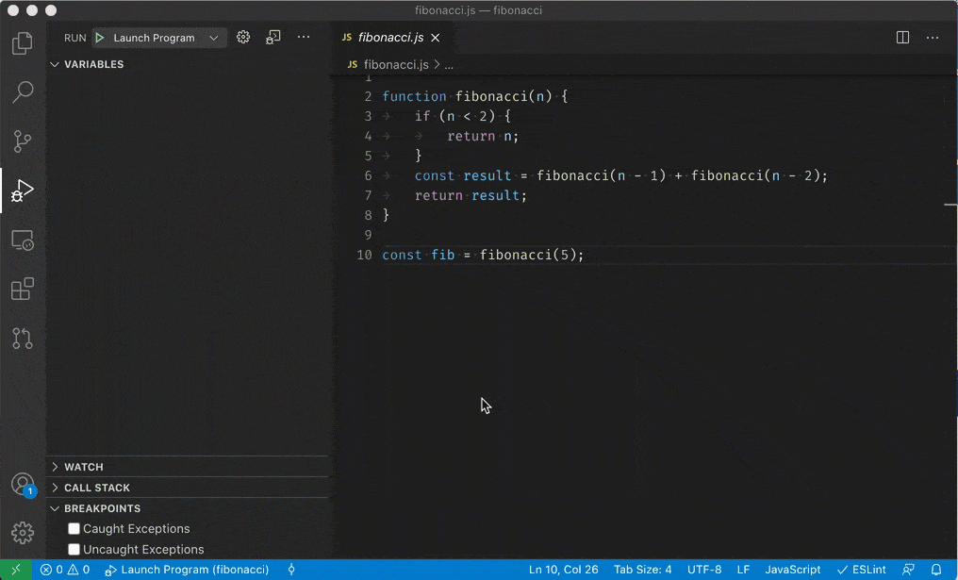Viewport: 958px width, 580px height.
Task: Open launch.json via the gear icon
Action: (x=242, y=38)
